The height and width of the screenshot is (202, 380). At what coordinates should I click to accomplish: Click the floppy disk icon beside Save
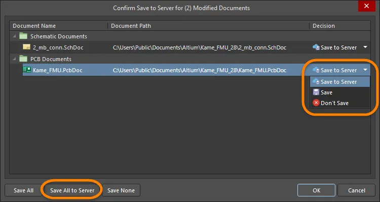click(316, 92)
